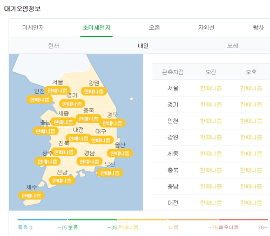Click the 울산 status badge on the map
This screenshot has width=270, height=236.
tap(120, 153)
